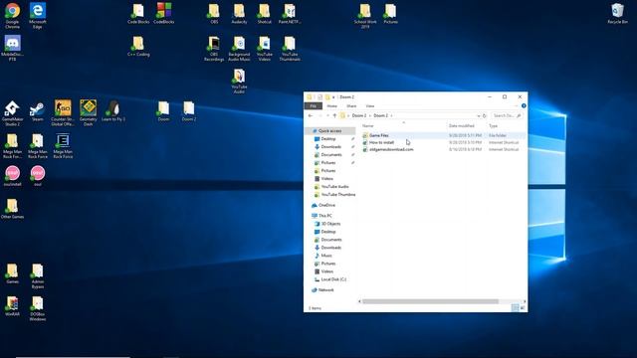Sort by the Type column header

(493, 126)
